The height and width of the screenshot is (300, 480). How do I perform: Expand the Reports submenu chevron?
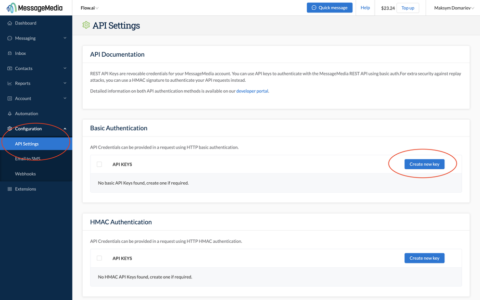(65, 83)
